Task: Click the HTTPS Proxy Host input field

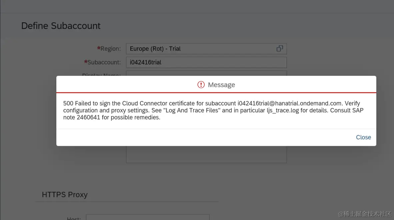Action: (x=148, y=217)
